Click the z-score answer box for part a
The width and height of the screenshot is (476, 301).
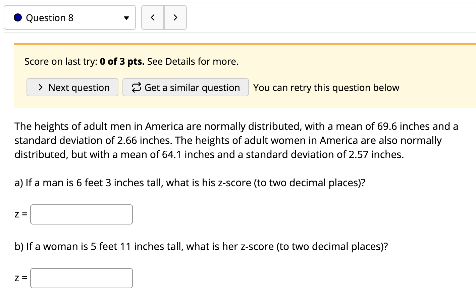pos(81,214)
